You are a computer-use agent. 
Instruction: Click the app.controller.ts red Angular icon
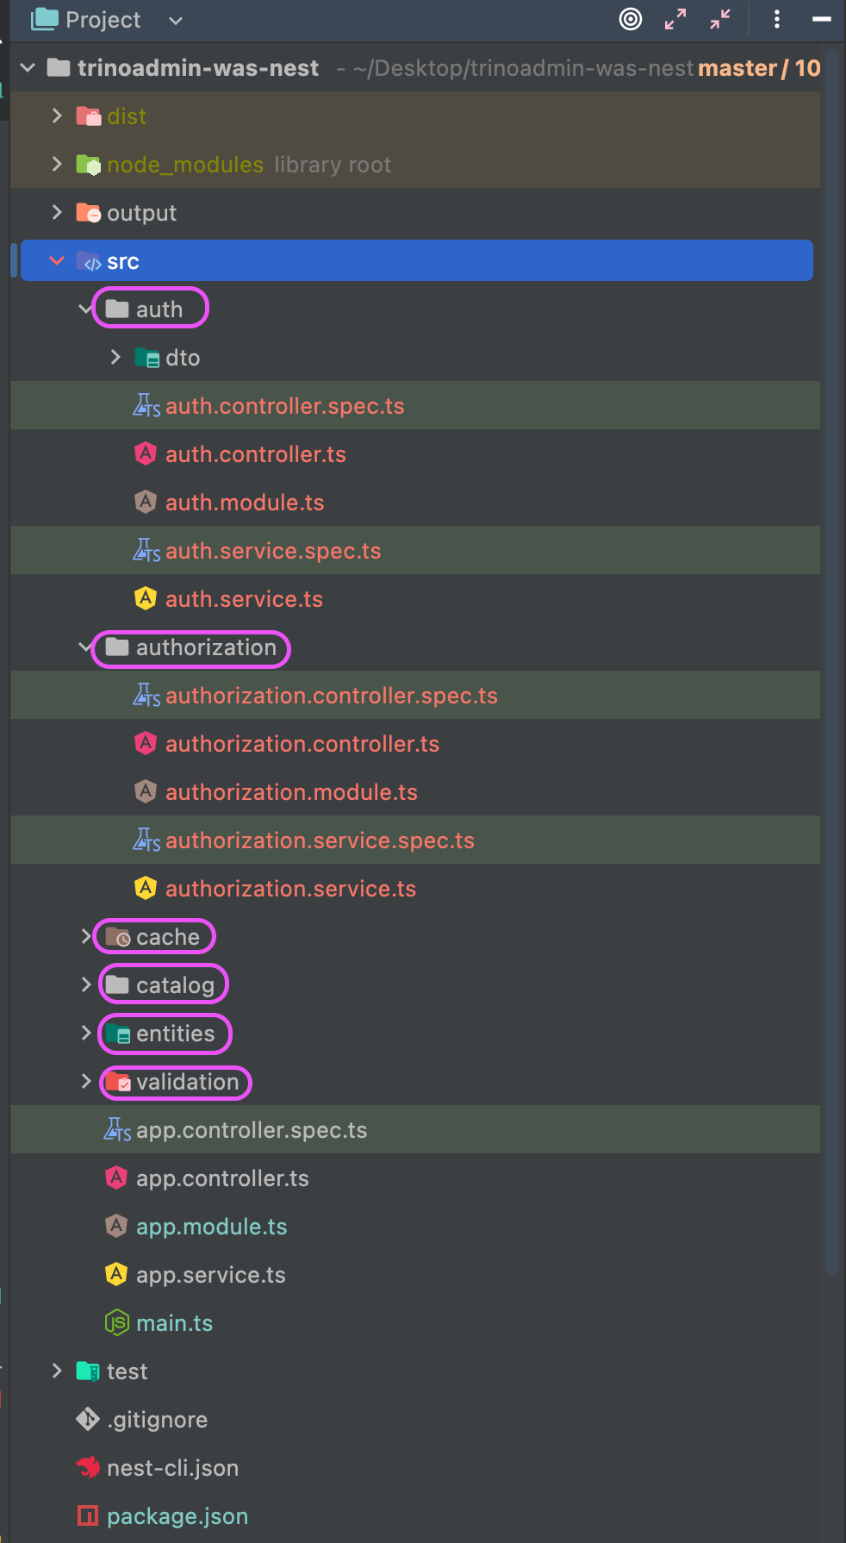coord(116,1178)
